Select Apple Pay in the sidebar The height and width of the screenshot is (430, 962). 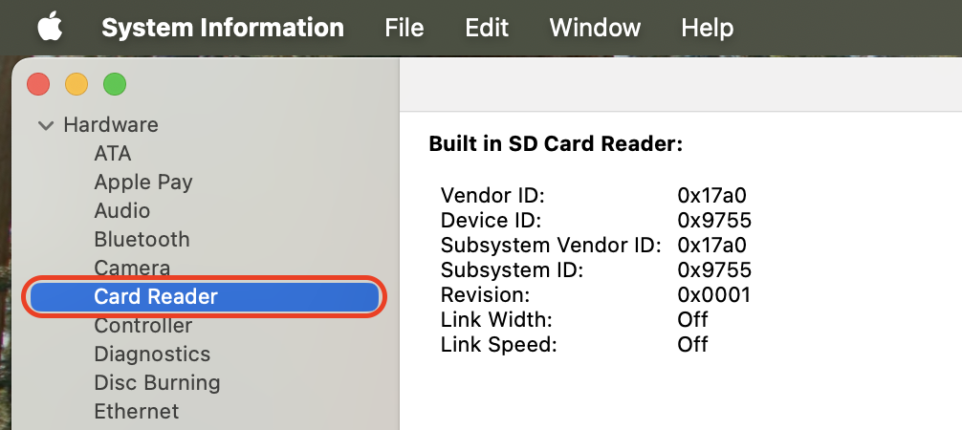143,183
